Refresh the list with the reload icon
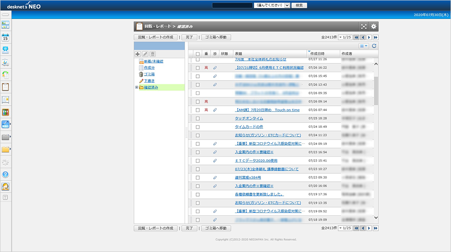The height and width of the screenshot is (252, 451). [374, 46]
